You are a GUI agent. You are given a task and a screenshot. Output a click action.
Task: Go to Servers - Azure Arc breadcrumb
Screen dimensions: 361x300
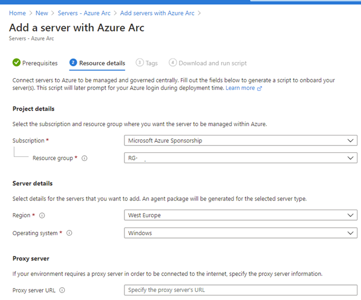click(84, 13)
